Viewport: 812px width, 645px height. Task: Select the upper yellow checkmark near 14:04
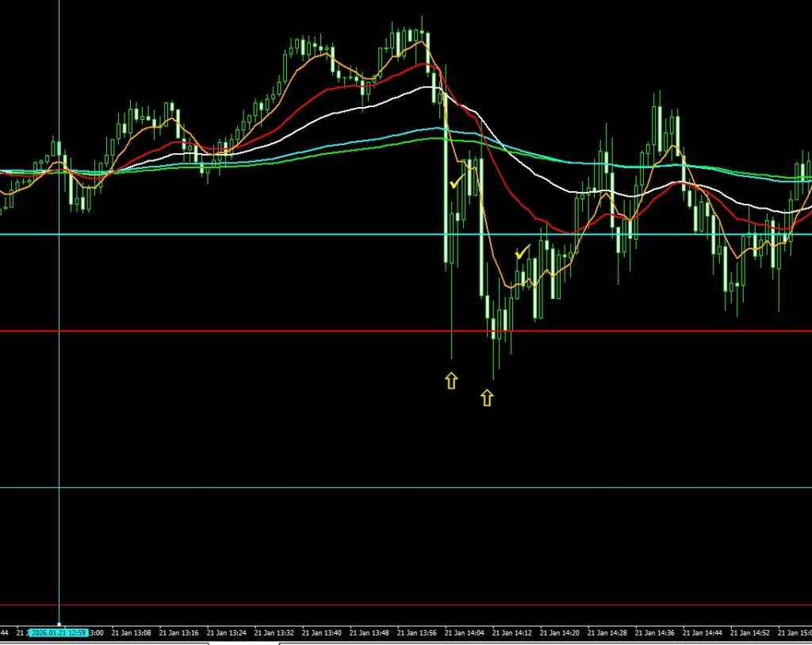point(456,183)
